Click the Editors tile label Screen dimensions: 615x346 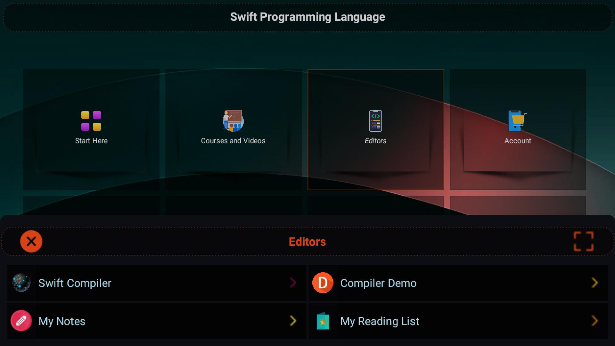click(x=375, y=141)
